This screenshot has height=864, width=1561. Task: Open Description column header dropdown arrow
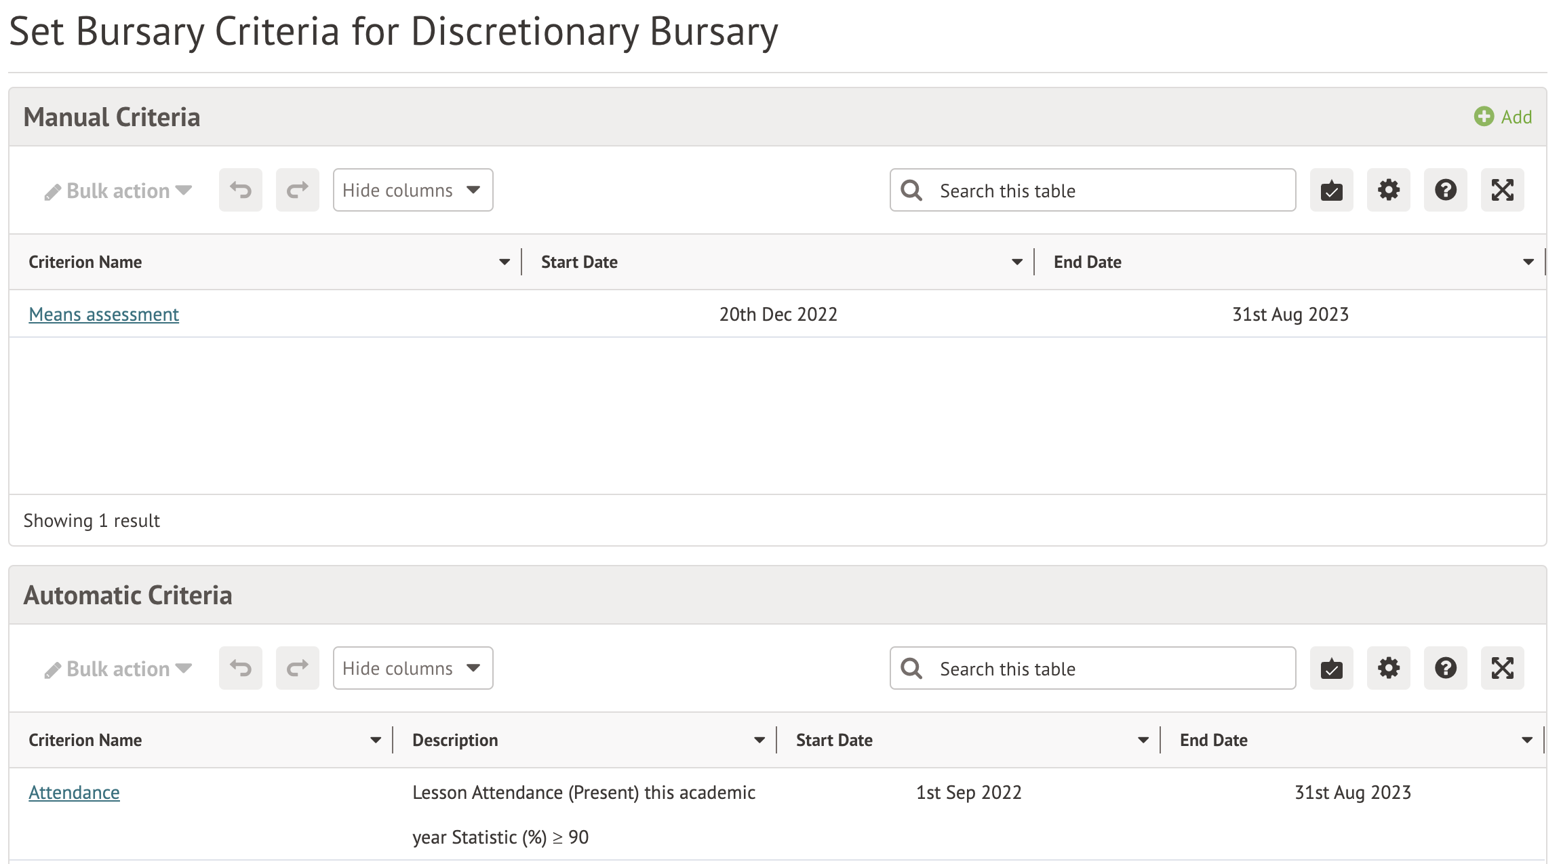pyautogui.click(x=759, y=741)
